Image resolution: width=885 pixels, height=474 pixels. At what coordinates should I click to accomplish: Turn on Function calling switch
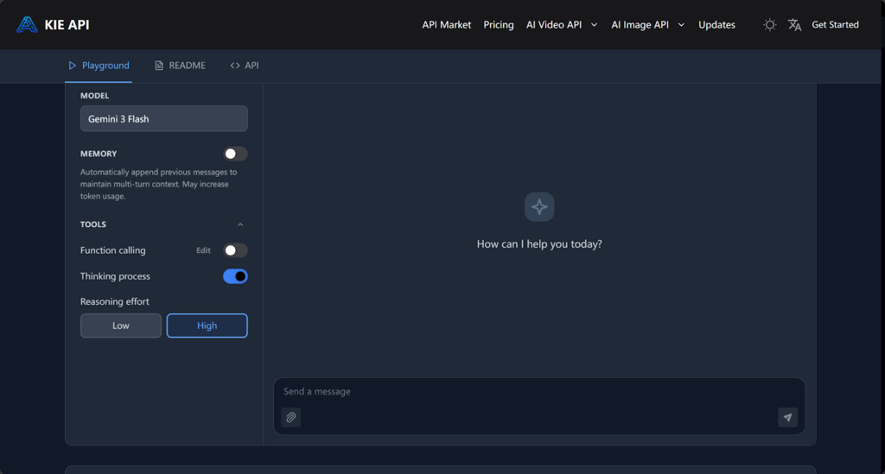[235, 250]
